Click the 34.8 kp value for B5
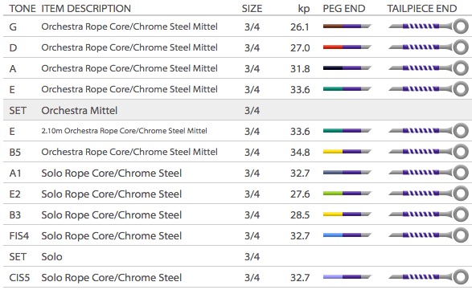Image resolution: width=472 pixels, height=290 pixels. [x=300, y=152]
